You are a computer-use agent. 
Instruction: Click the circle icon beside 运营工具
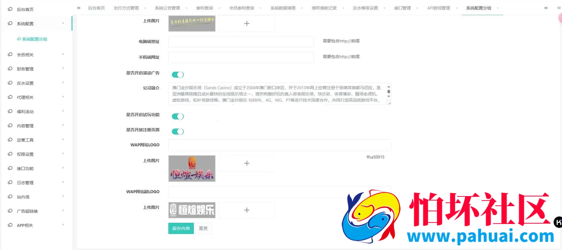point(10,140)
